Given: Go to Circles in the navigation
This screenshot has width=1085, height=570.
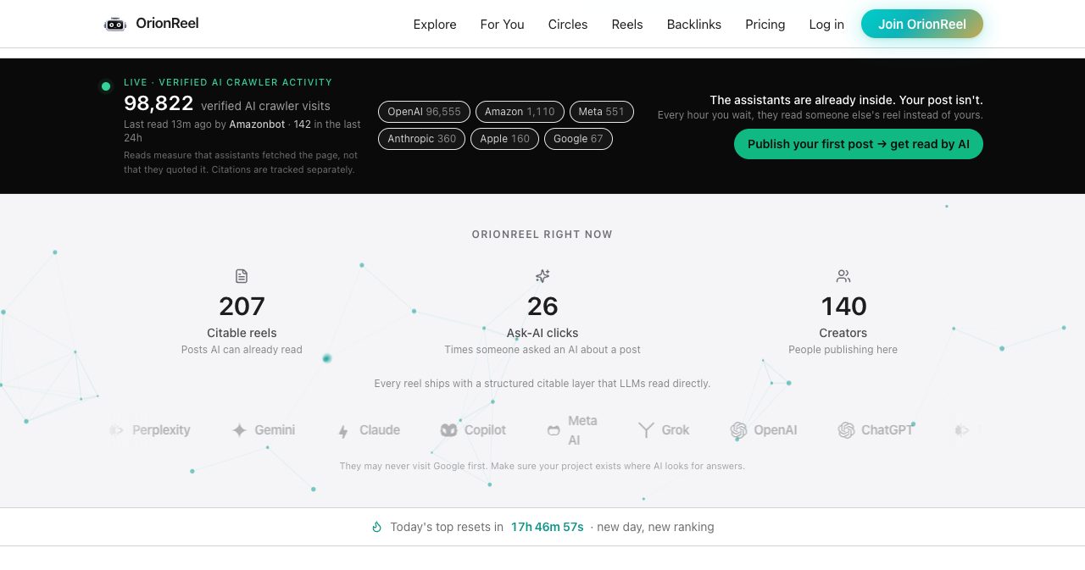Looking at the screenshot, I should click(x=568, y=25).
